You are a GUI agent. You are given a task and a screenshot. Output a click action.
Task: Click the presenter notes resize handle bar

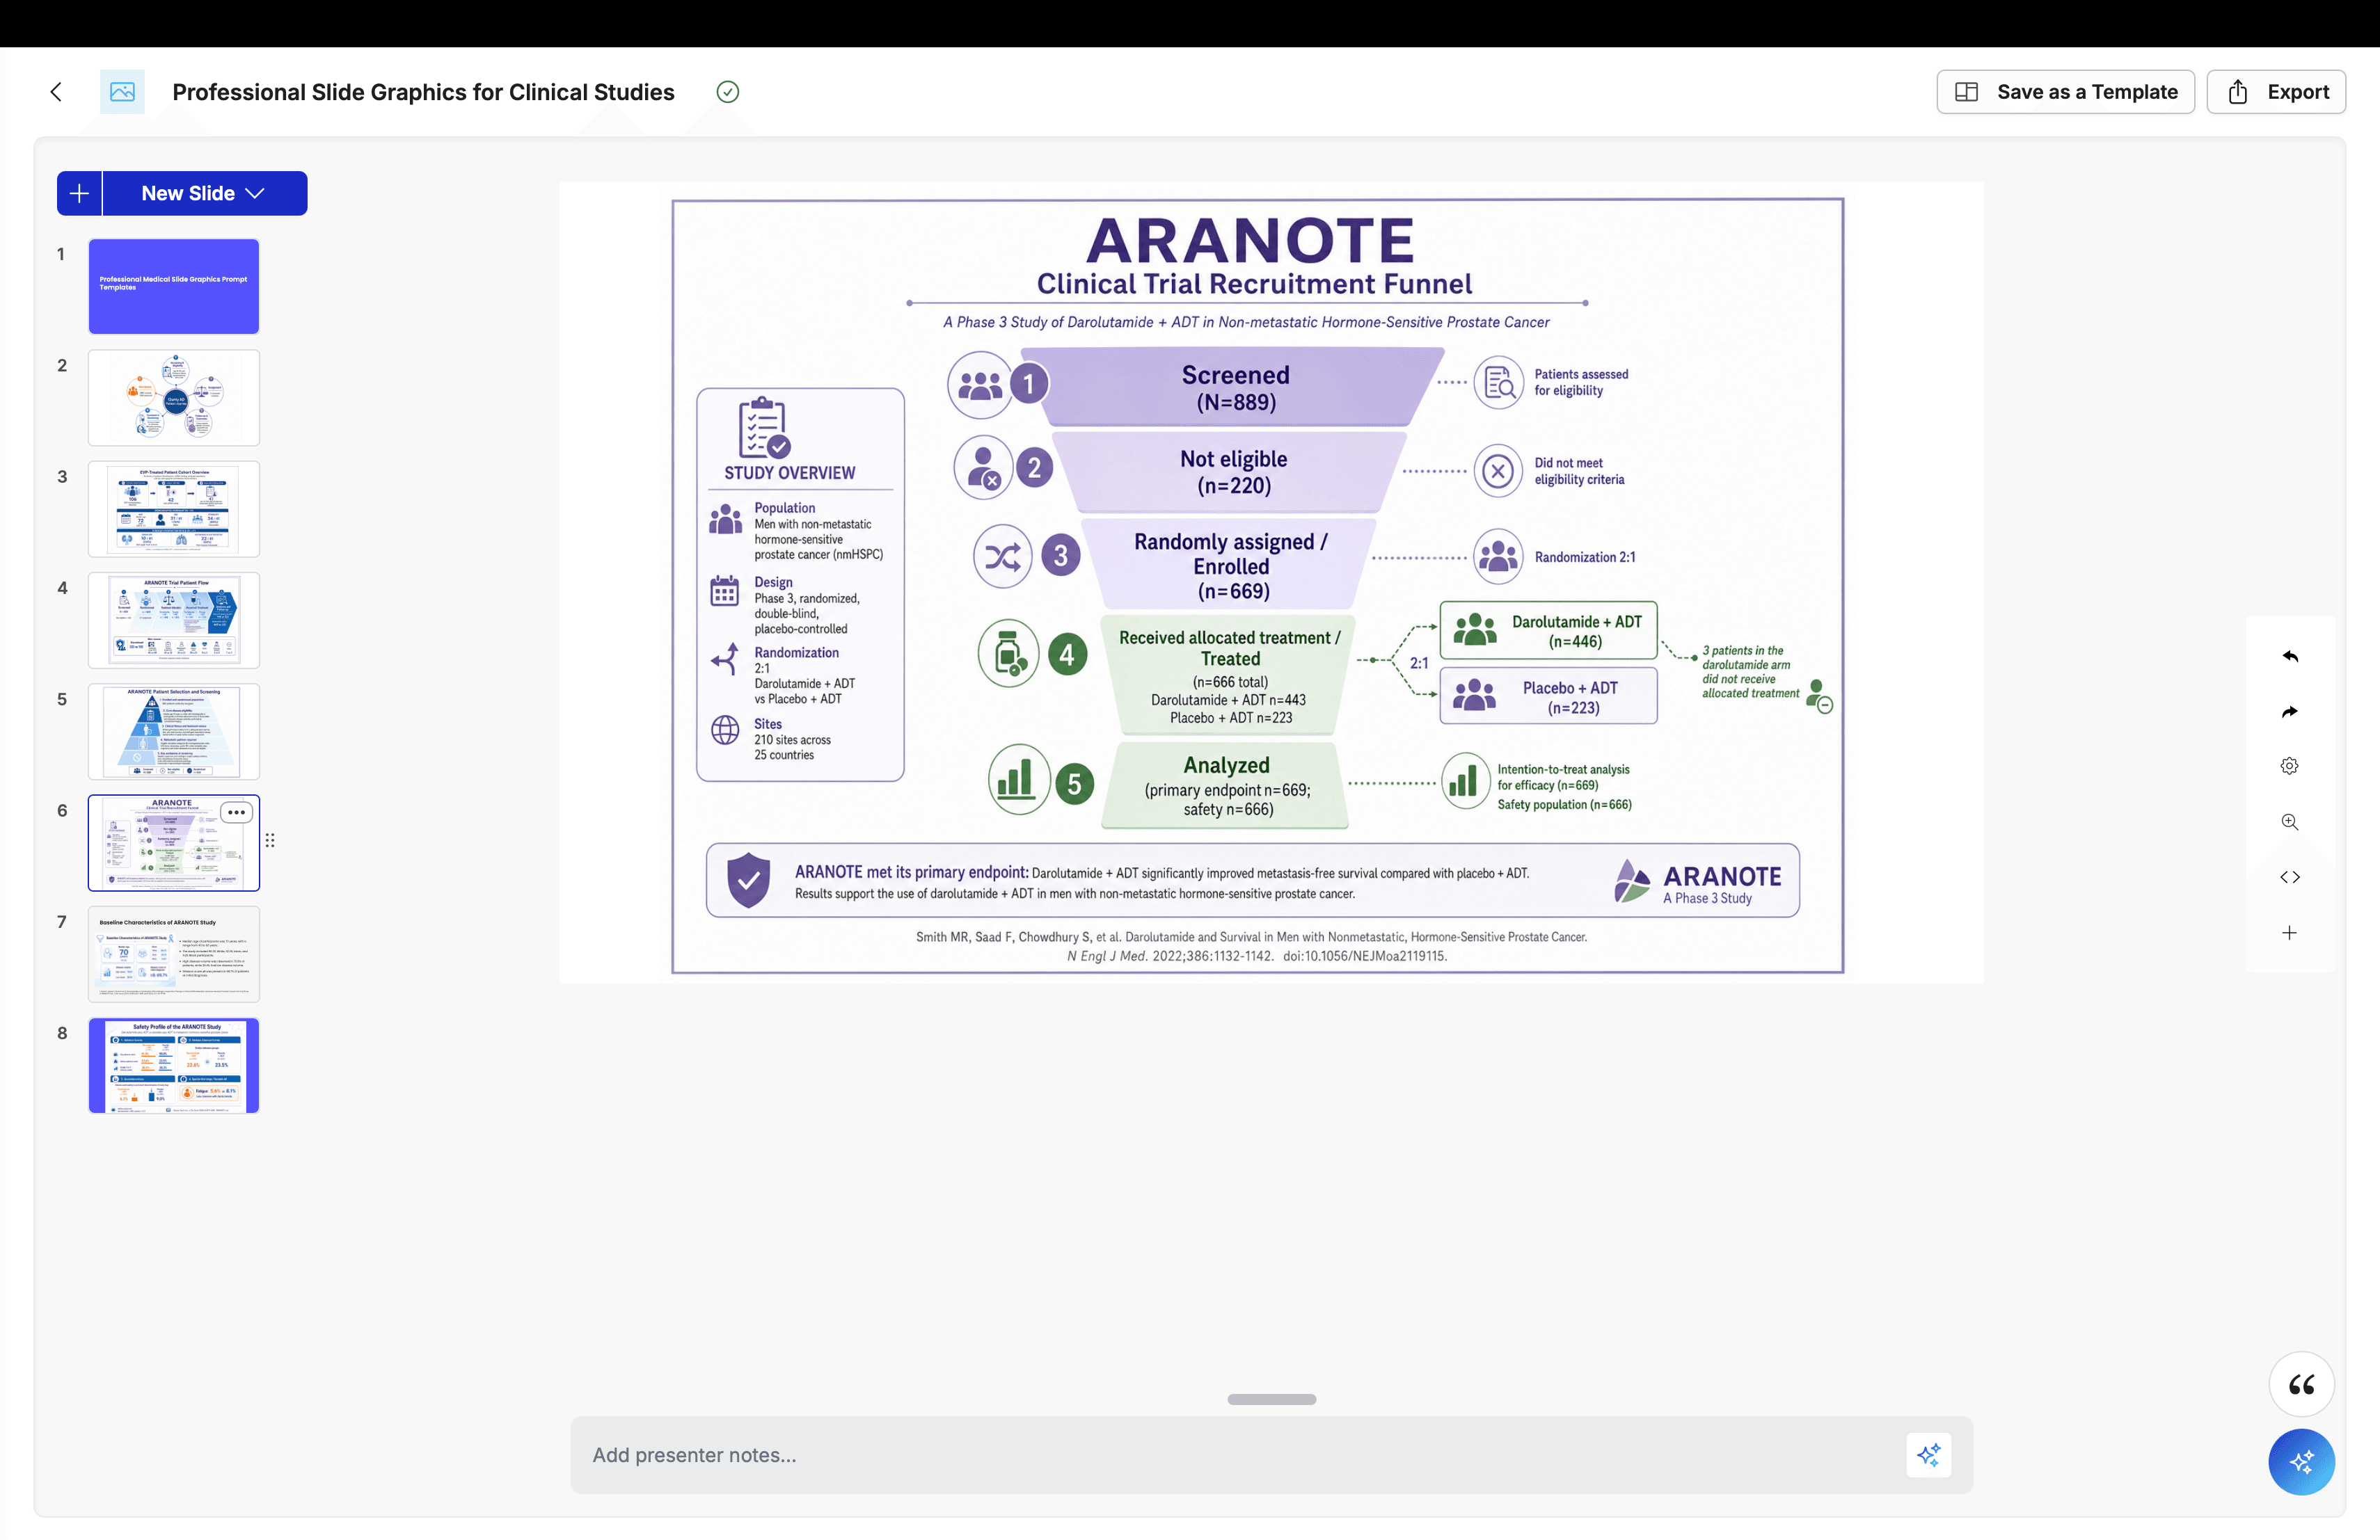click(x=1271, y=1399)
